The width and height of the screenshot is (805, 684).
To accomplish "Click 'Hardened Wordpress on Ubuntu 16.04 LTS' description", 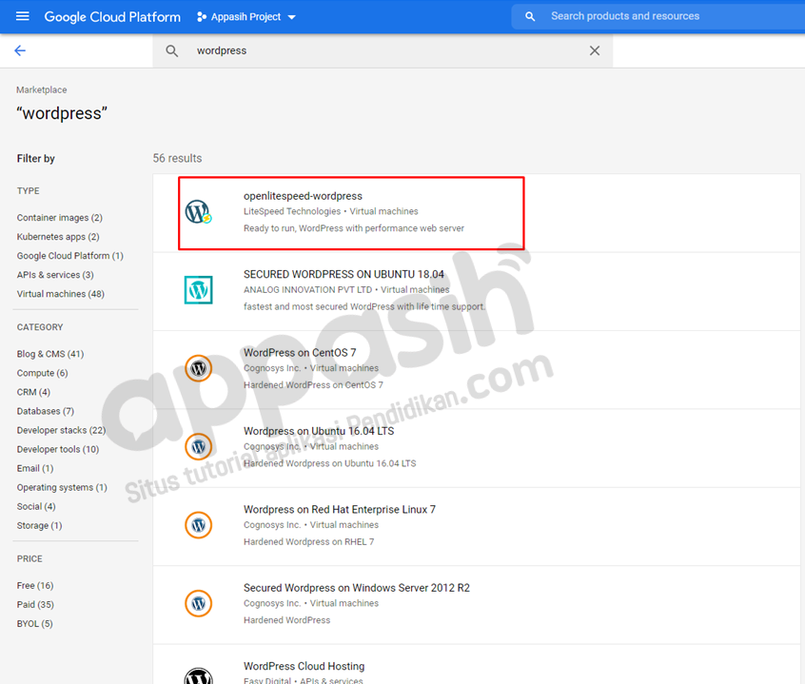I will (329, 463).
